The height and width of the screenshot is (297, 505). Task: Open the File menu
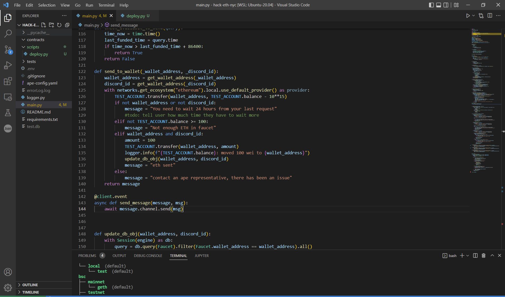(17, 5)
